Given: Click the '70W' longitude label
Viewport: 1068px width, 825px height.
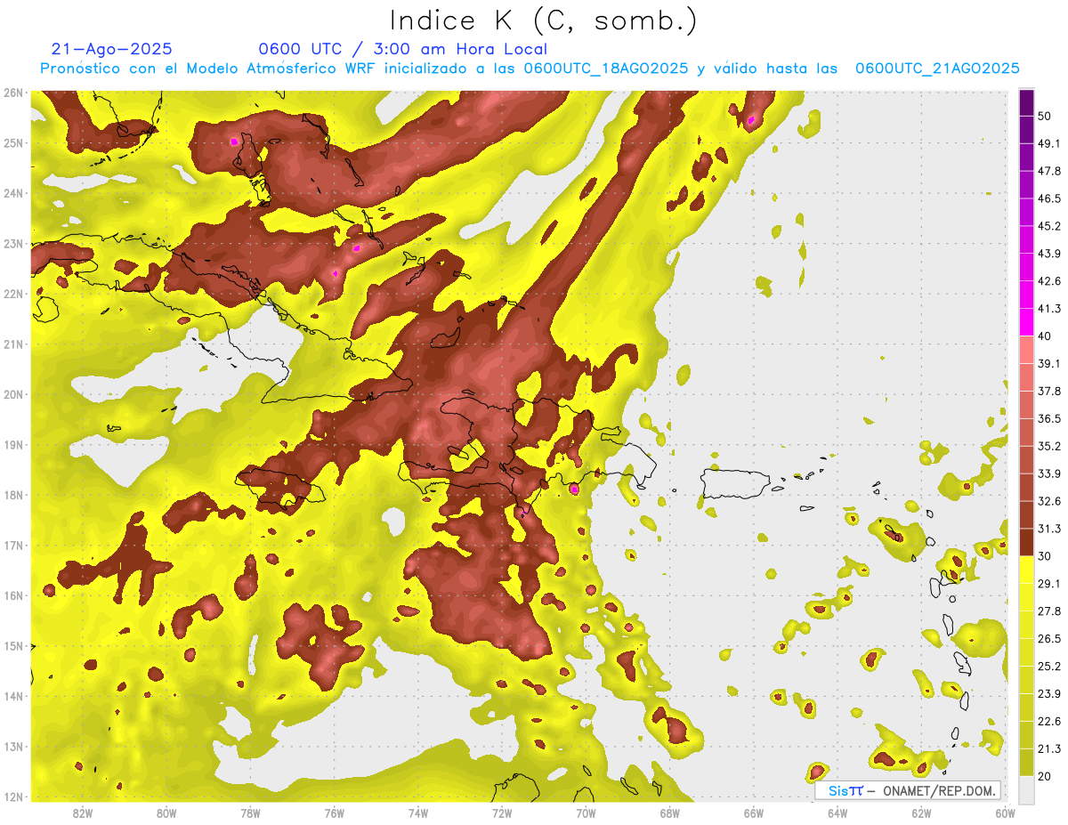Looking at the screenshot, I should (x=586, y=813).
